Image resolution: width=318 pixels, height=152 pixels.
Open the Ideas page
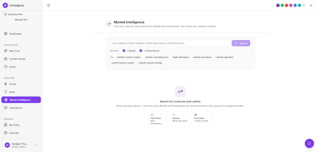pos(21,92)
